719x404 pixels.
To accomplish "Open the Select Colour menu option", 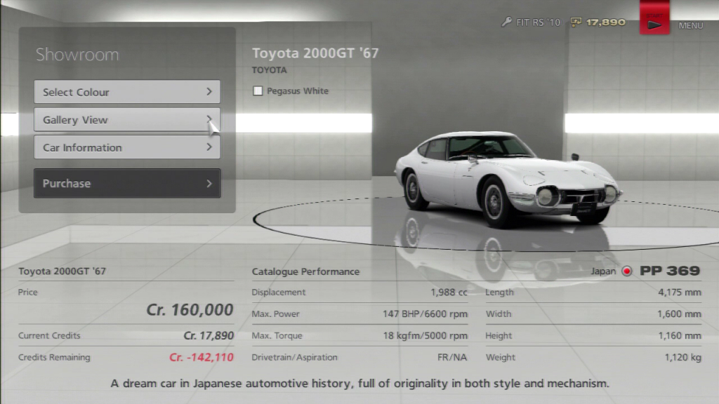I will click(127, 92).
